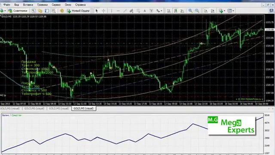Open the Файл menu
Screen dimensions: 275x155
click(x=7, y=5)
